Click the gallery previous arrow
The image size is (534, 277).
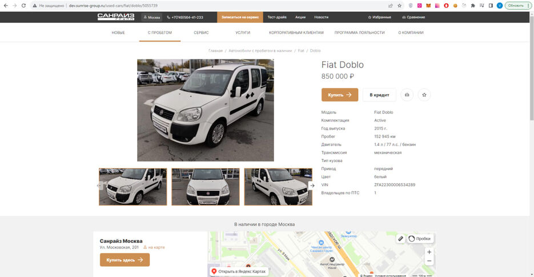[x=100, y=186]
